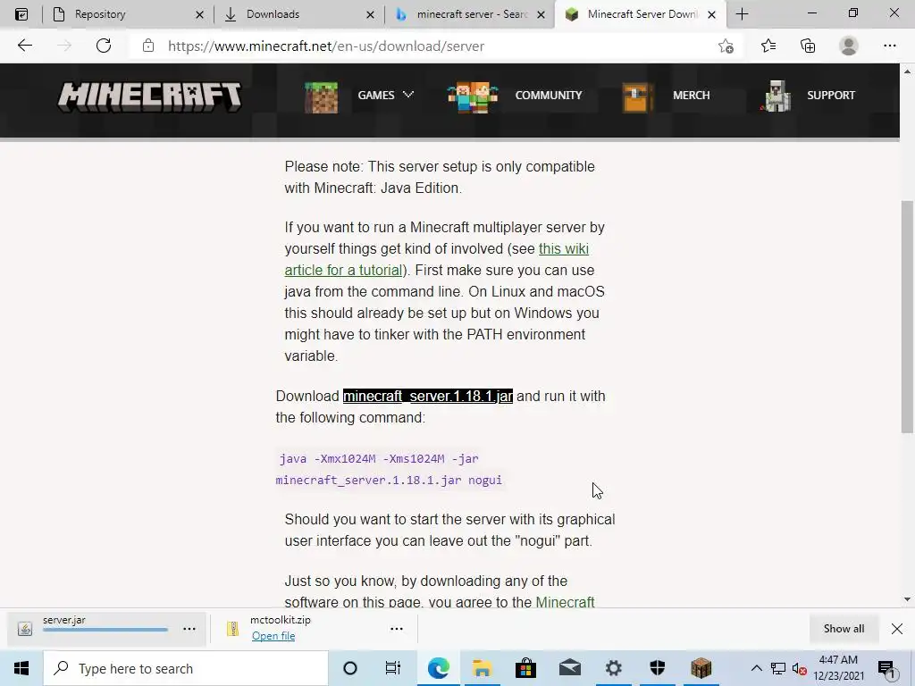Open the browser profile avatar
Screen dimensions: 915x686
(x=849, y=46)
